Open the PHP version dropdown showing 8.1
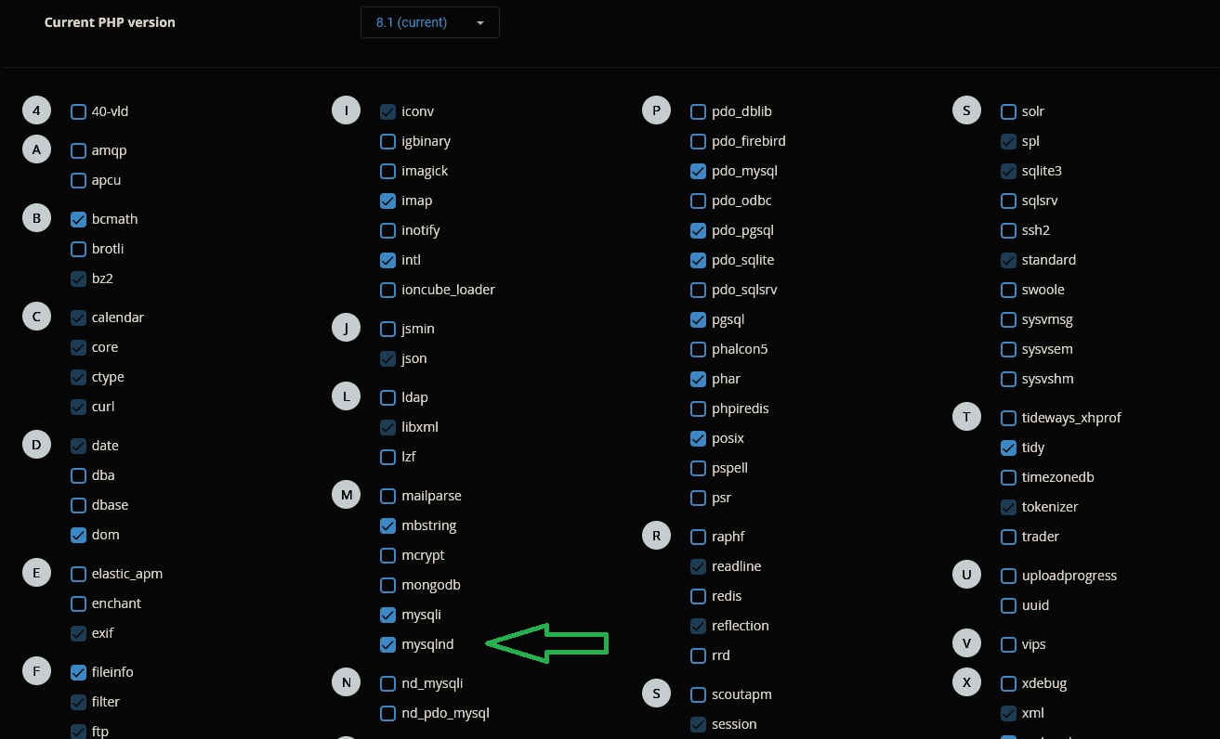This screenshot has height=739, width=1220. tap(429, 22)
